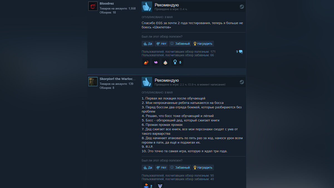Open the Bloodrez username link

[107, 4]
